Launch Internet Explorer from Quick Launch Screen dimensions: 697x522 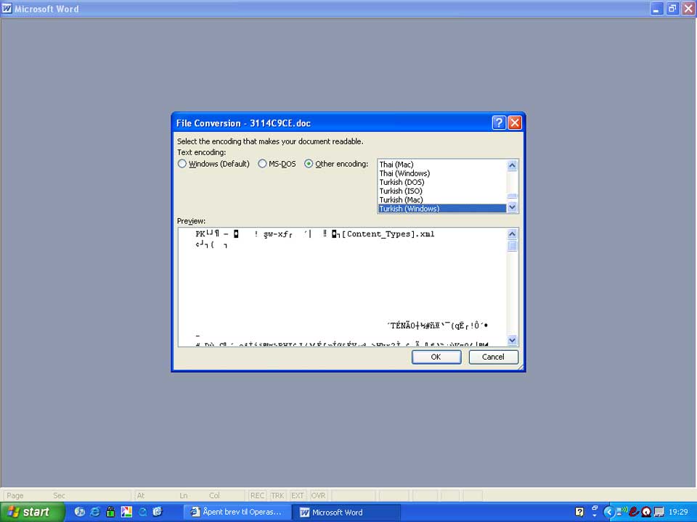click(x=95, y=512)
